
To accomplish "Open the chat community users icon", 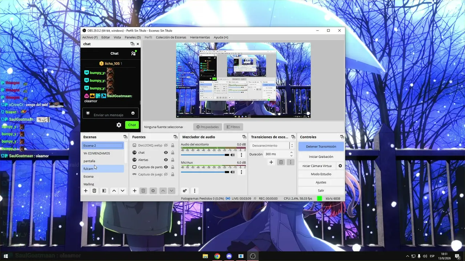I will [x=134, y=53].
